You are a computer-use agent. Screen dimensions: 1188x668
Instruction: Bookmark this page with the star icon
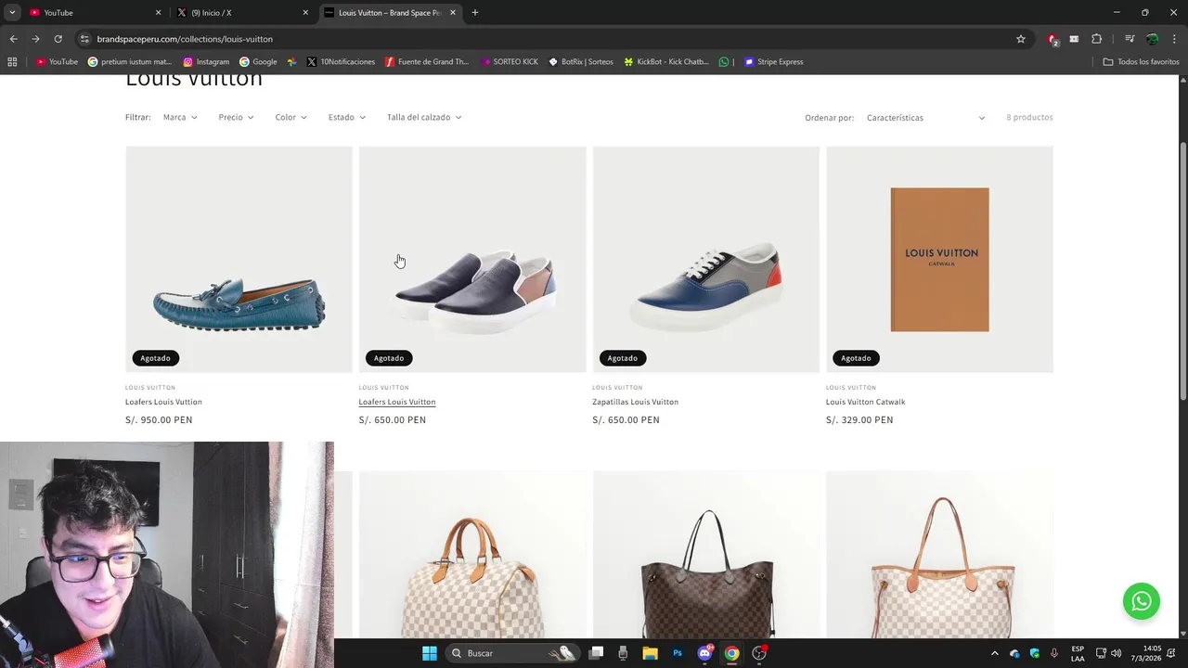pos(1021,39)
